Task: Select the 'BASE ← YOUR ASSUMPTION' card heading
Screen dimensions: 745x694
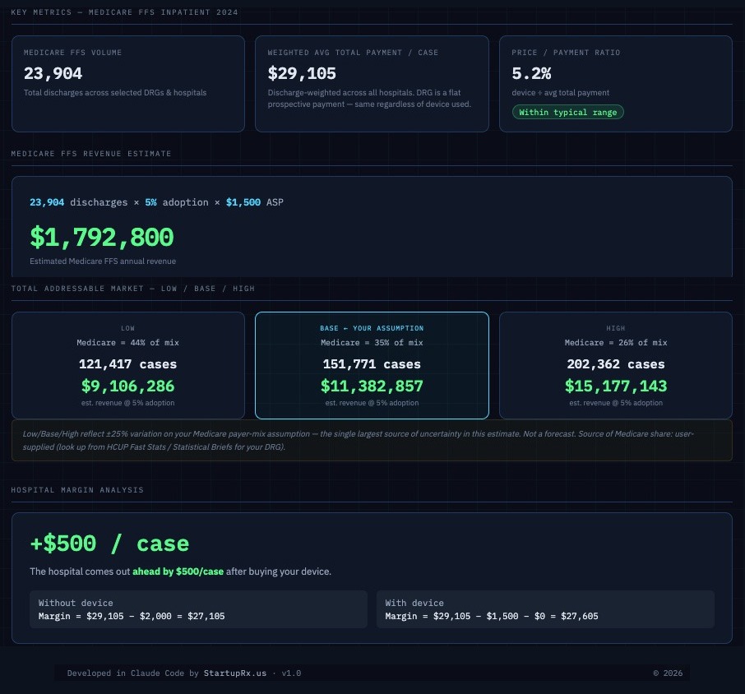Action: 372,328
